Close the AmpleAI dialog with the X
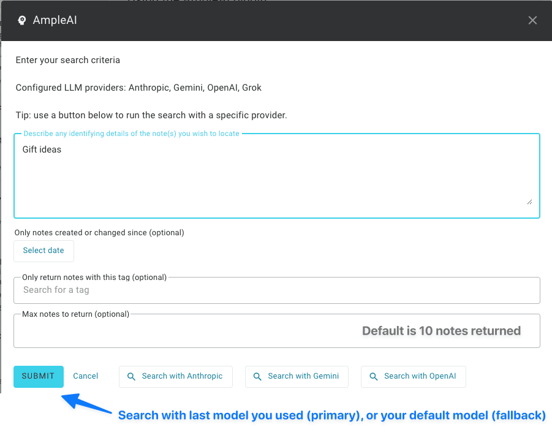The height and width of the screenshot is (435, 552). tap(532, 20)
